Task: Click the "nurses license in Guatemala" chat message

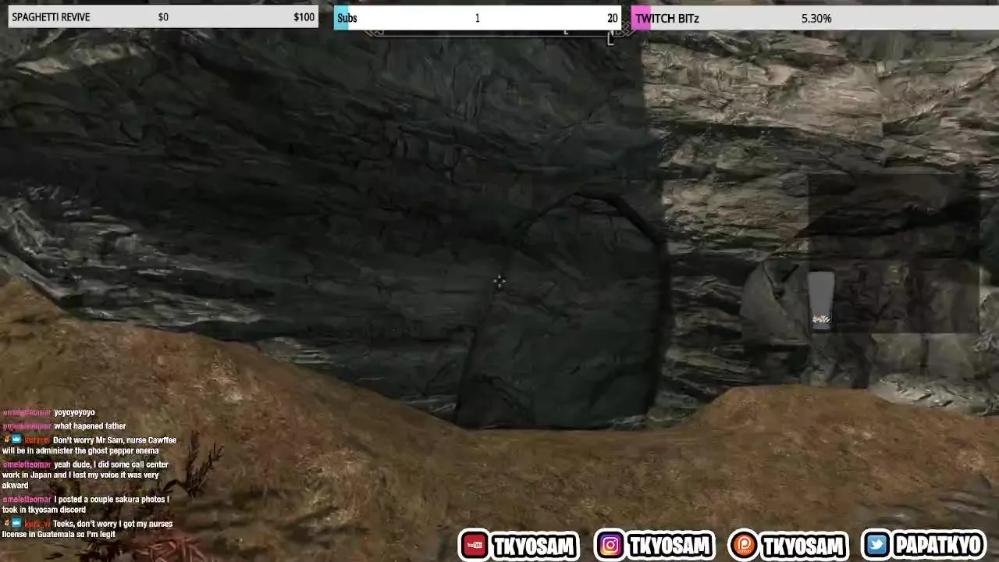Action: click(x=87, y=528)
